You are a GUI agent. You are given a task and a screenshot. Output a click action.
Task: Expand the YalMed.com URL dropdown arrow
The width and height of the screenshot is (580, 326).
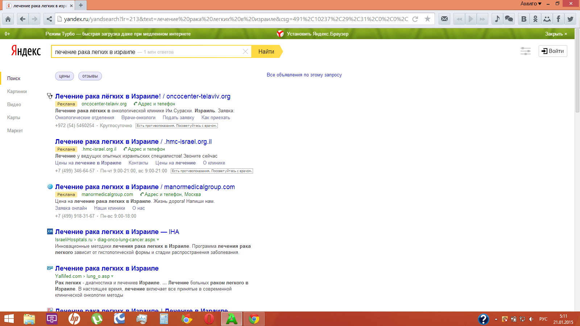(x=112, y=276)
